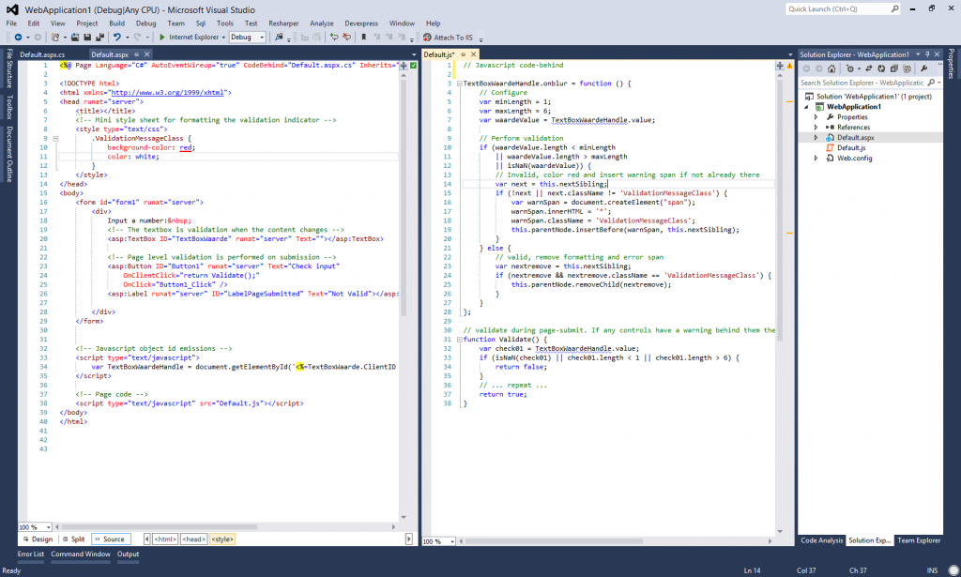Viewport: 961px width, 577px height.
Task: Click the Save toolbar icon
Action: tap(87, 38)
